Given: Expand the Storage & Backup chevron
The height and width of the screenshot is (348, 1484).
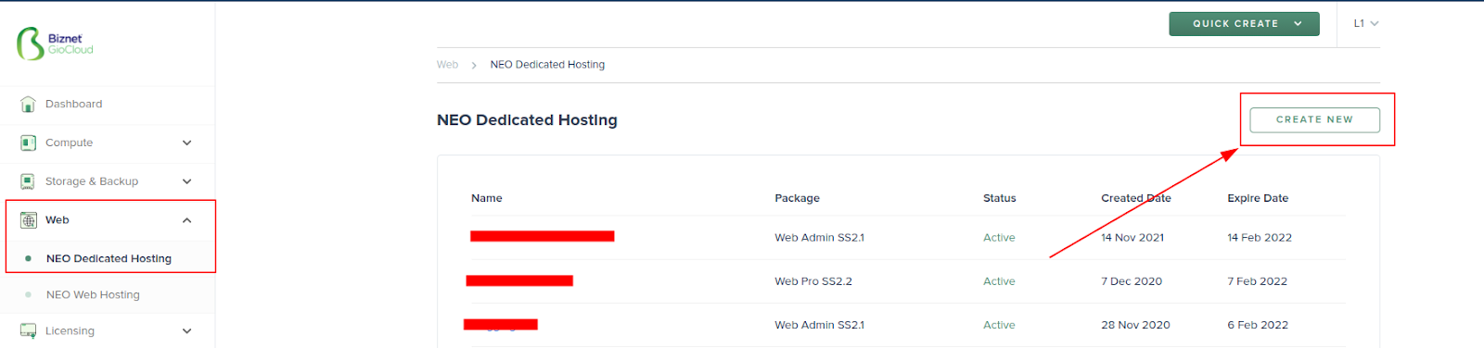Looking at the screenshot, I should point(186,181).
